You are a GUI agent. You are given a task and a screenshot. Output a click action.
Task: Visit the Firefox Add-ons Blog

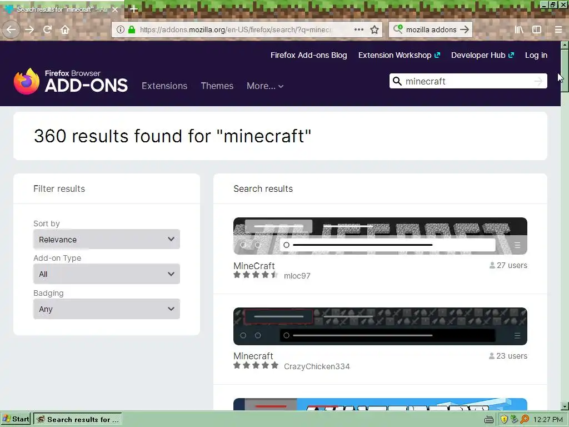point(309,55)
